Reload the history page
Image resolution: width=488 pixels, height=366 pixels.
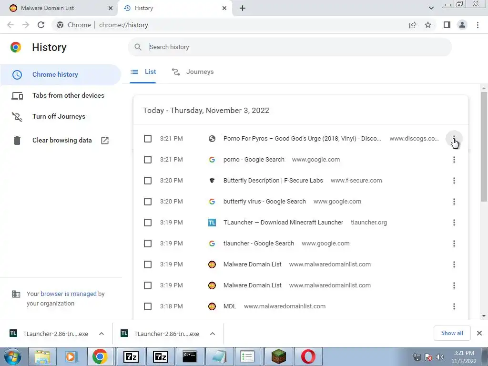point(41,25)
